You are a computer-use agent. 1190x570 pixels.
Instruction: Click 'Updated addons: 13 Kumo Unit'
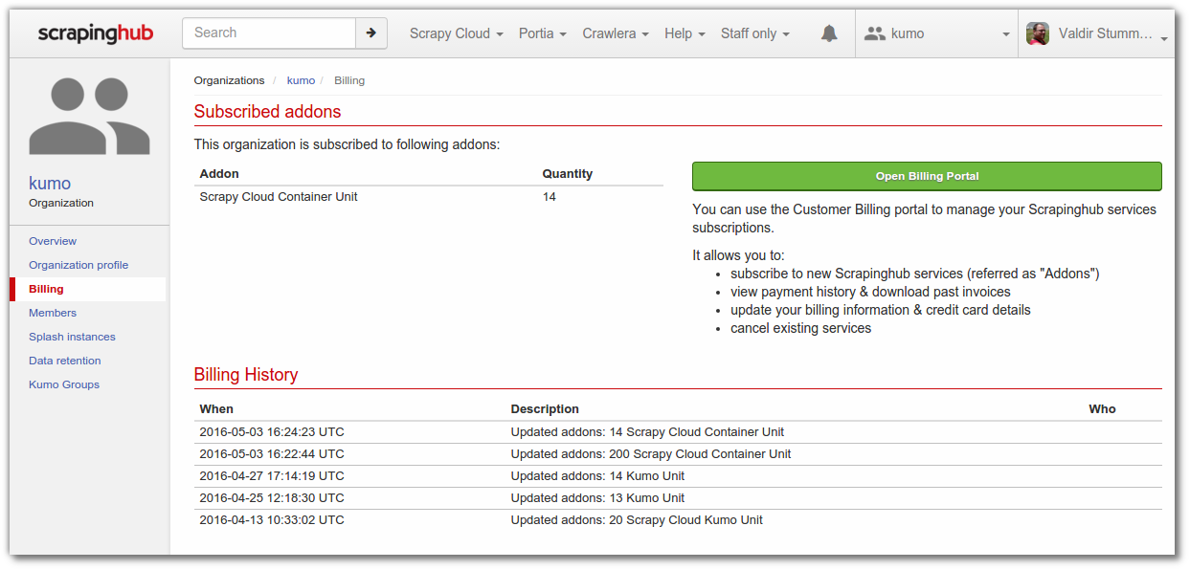click(597, 498)
